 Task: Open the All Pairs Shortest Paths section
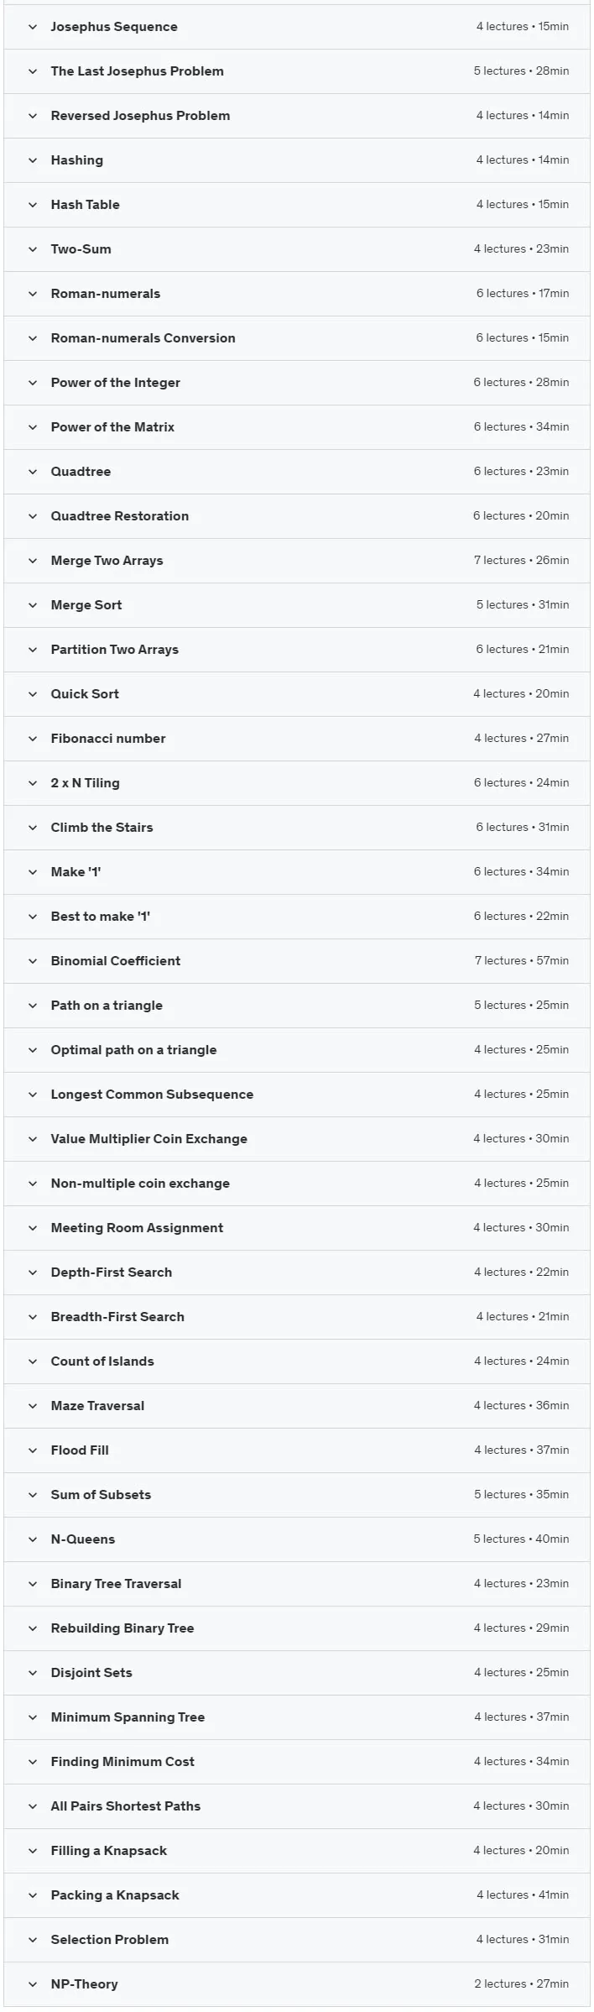coord(297,1806)
